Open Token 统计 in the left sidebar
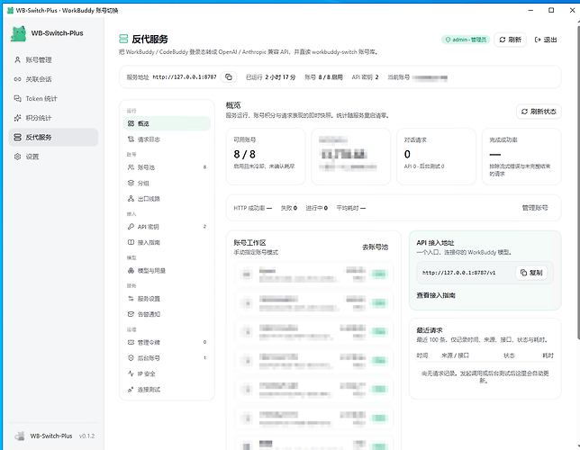580x450 pixels. [x=53, y=99]
